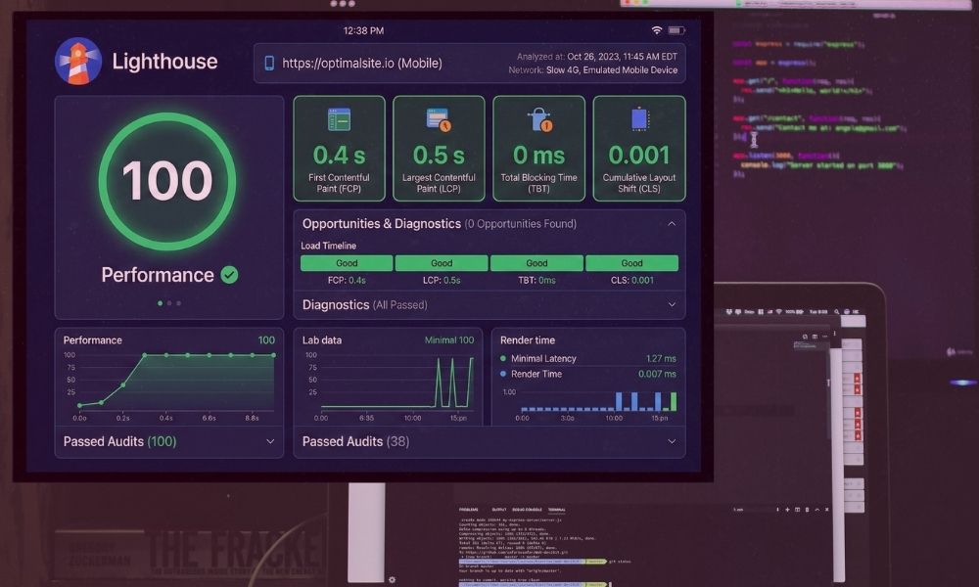This screenshot has width=979, height=587.
Task: Click the Lighthouse logo icon
Action: [x=78, y=62]
